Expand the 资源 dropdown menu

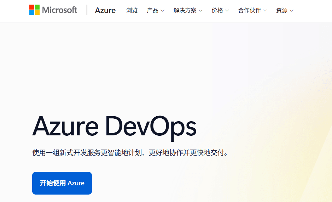pos(285,10)
